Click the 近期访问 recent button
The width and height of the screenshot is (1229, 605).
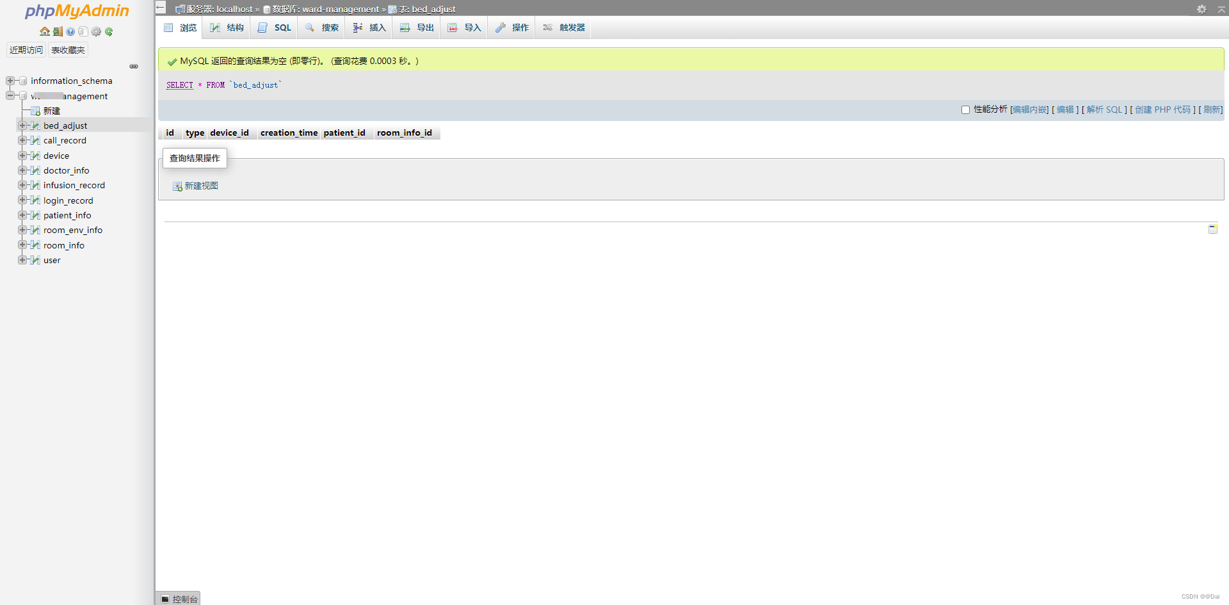[26, 50]
